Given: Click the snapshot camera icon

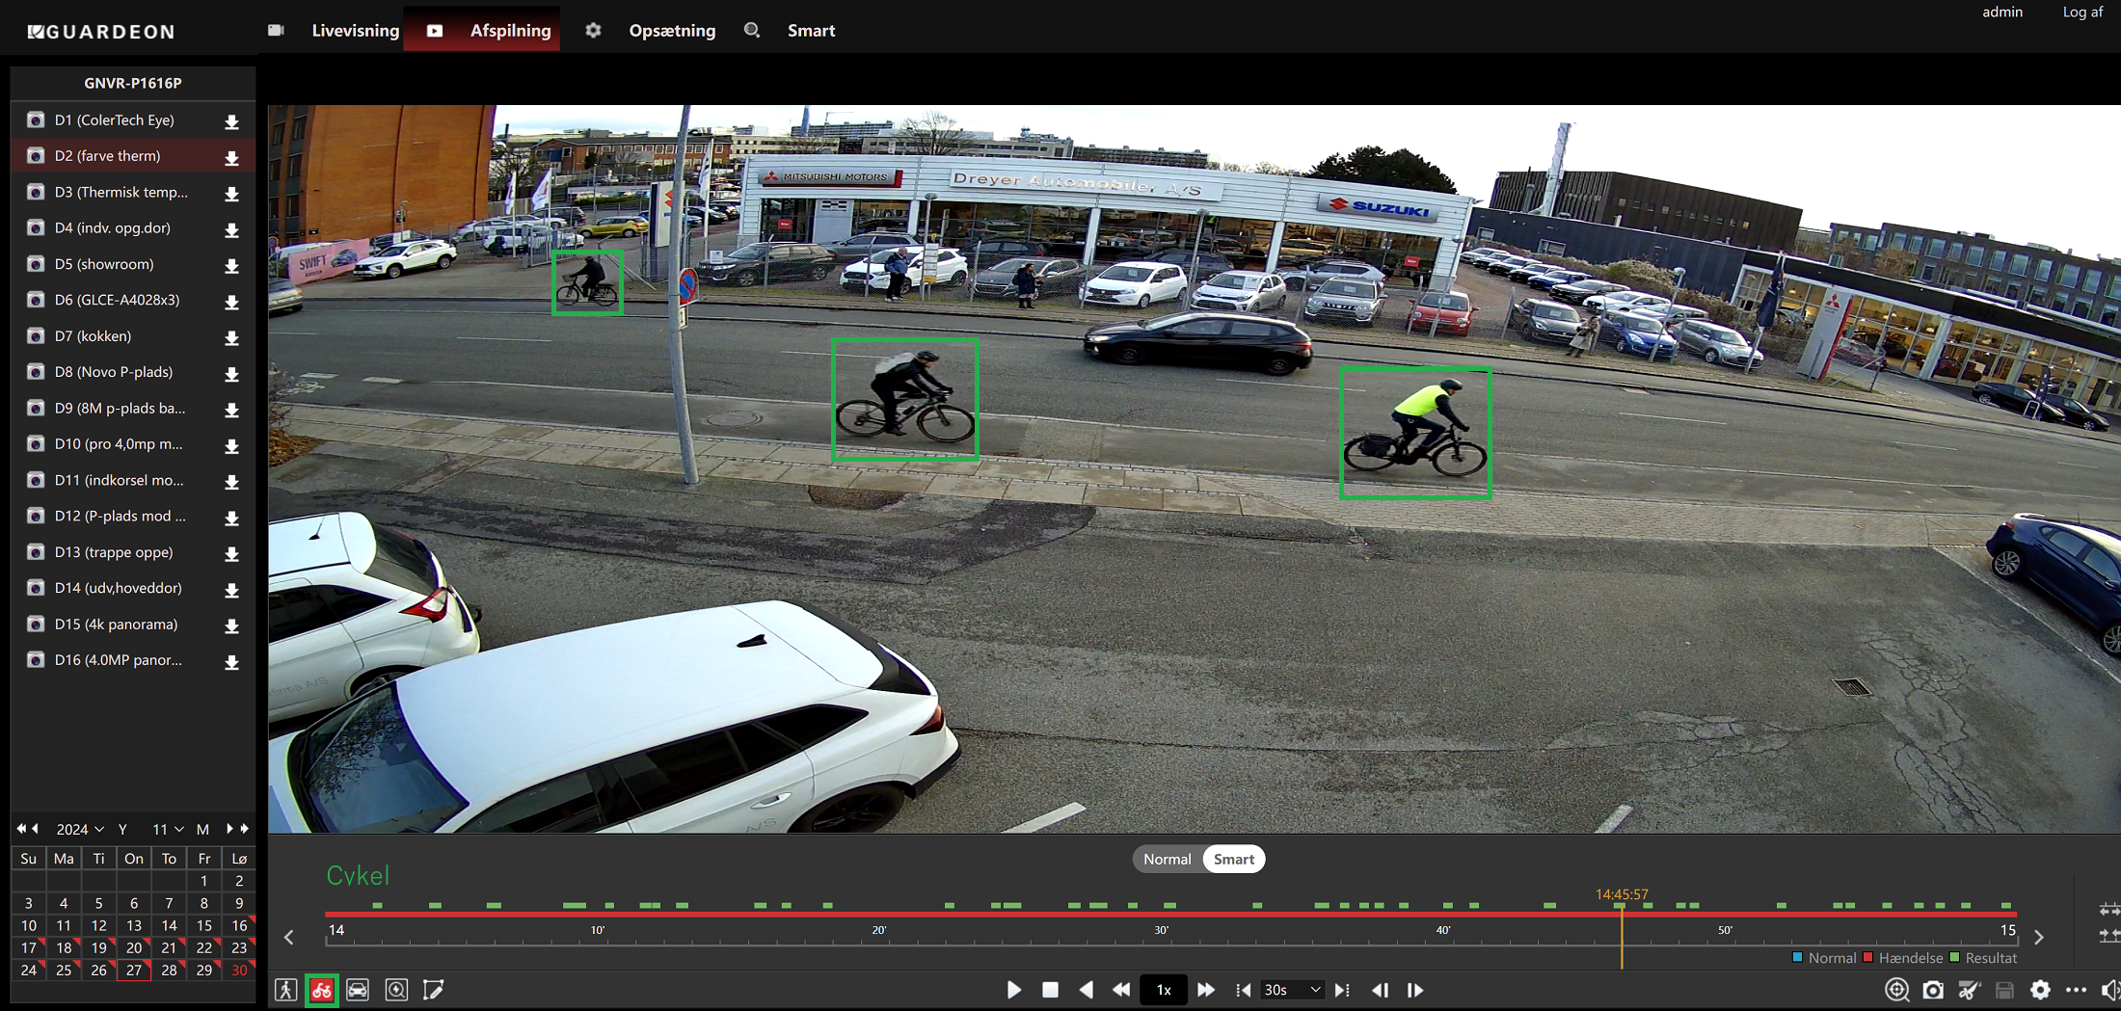Looking at the screenshot, I should [1933, 990].
